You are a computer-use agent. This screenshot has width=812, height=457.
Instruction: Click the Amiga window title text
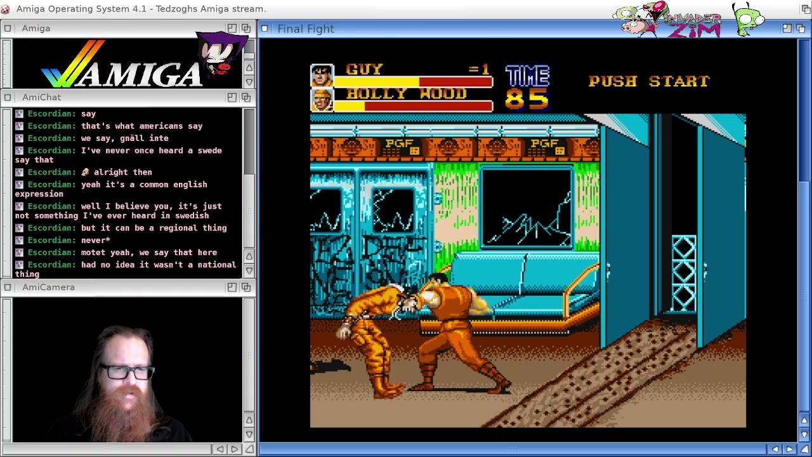(x=36, y=29)
